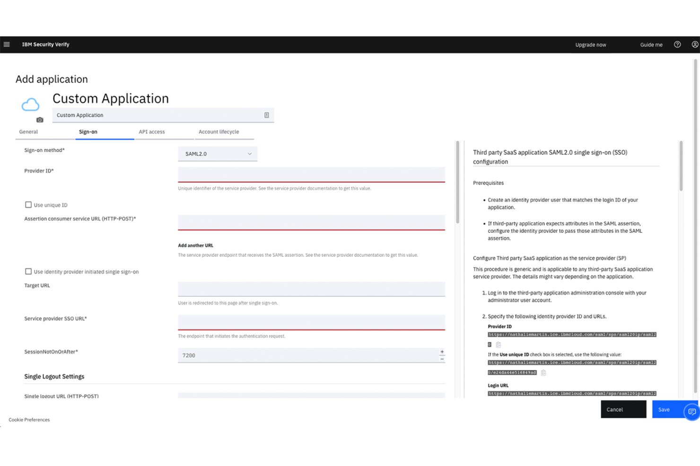This screenshot has height=466, width=700.
Task: Click into the Target URL field
Action: 311,289
